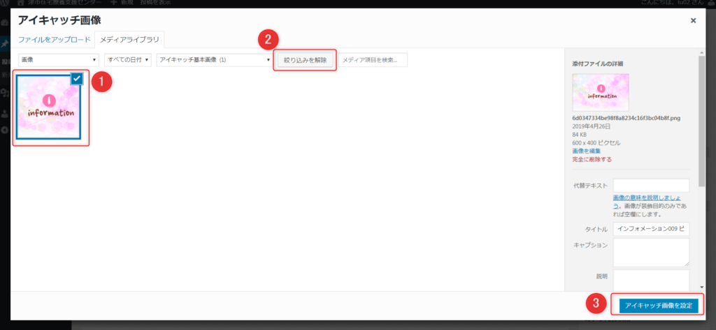This screenshot has width=716, height=330.
Task: Select the メディアライブラリ tab
Action: (129, 39)
